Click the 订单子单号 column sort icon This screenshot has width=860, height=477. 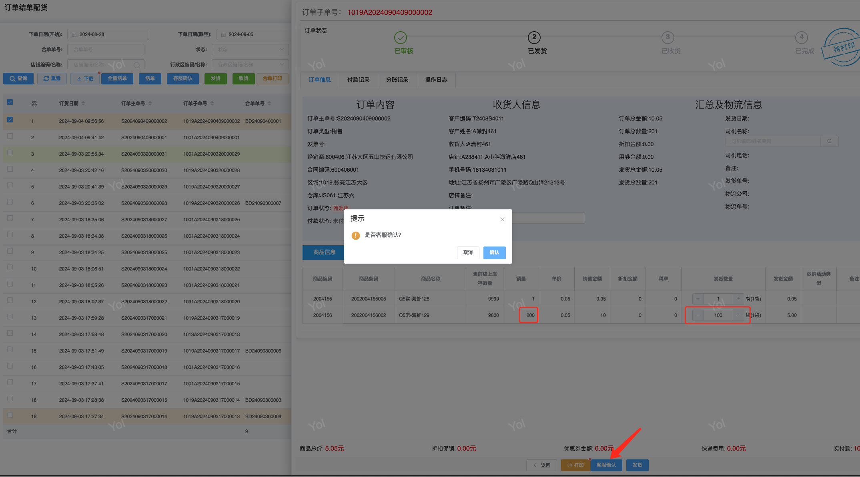[x=212, y=103]
